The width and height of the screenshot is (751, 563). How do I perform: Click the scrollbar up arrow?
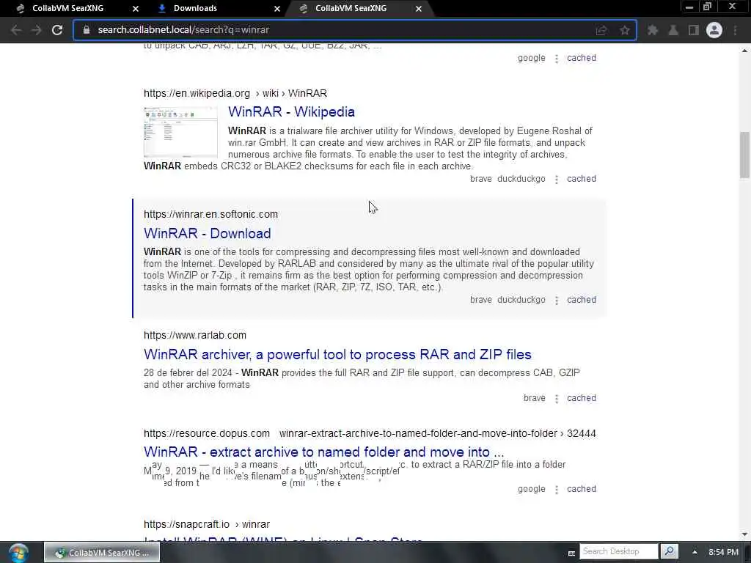[x=744, y=49]
